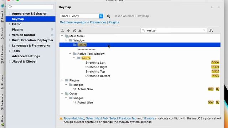
Task: Collapse the Window tree node
Action: pyautogui.click(x=66, y=40)
